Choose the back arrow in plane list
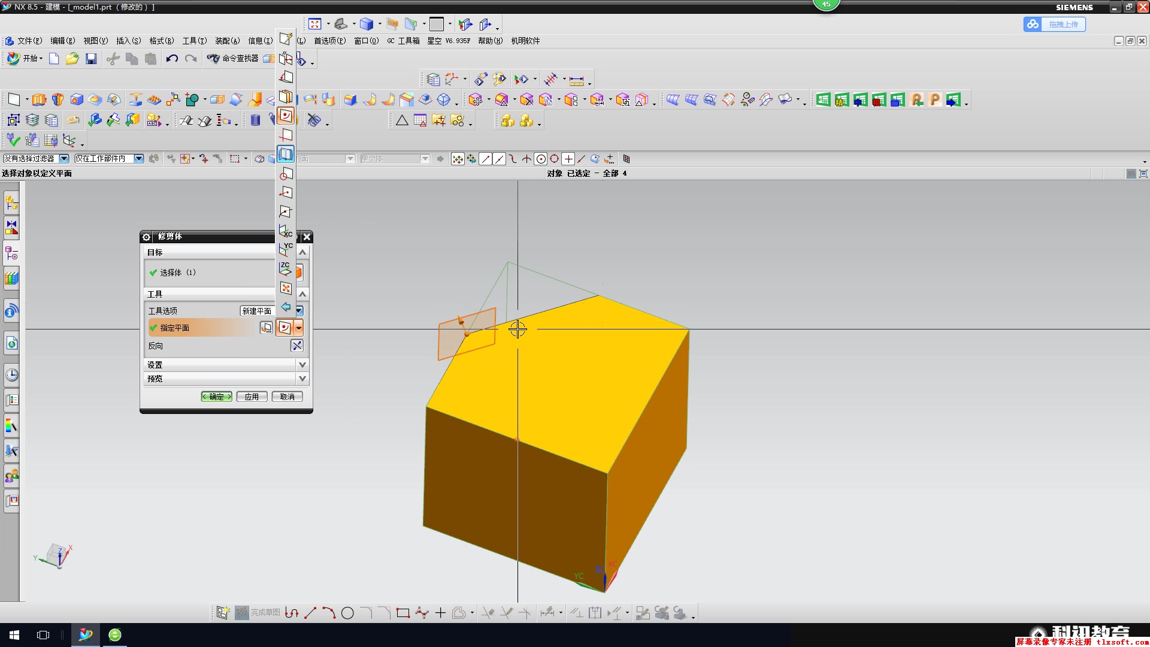 pyautogui.click(x=286, y=307)
